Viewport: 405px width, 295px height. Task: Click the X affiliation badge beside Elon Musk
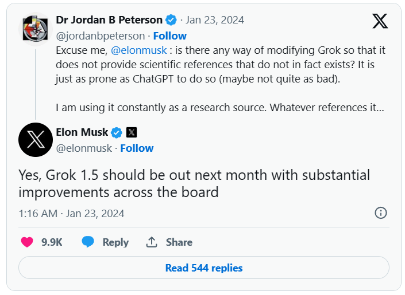pyautogui.click(x=132, y=132)
